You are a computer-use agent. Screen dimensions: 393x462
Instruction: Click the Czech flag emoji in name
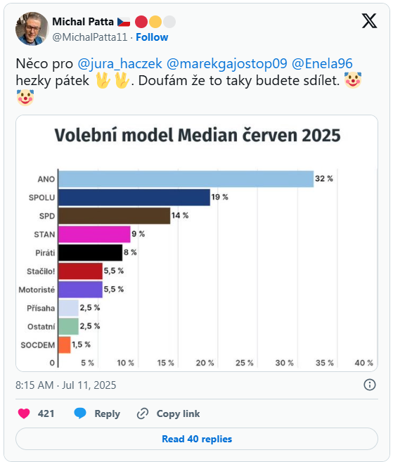coord(124,22)
